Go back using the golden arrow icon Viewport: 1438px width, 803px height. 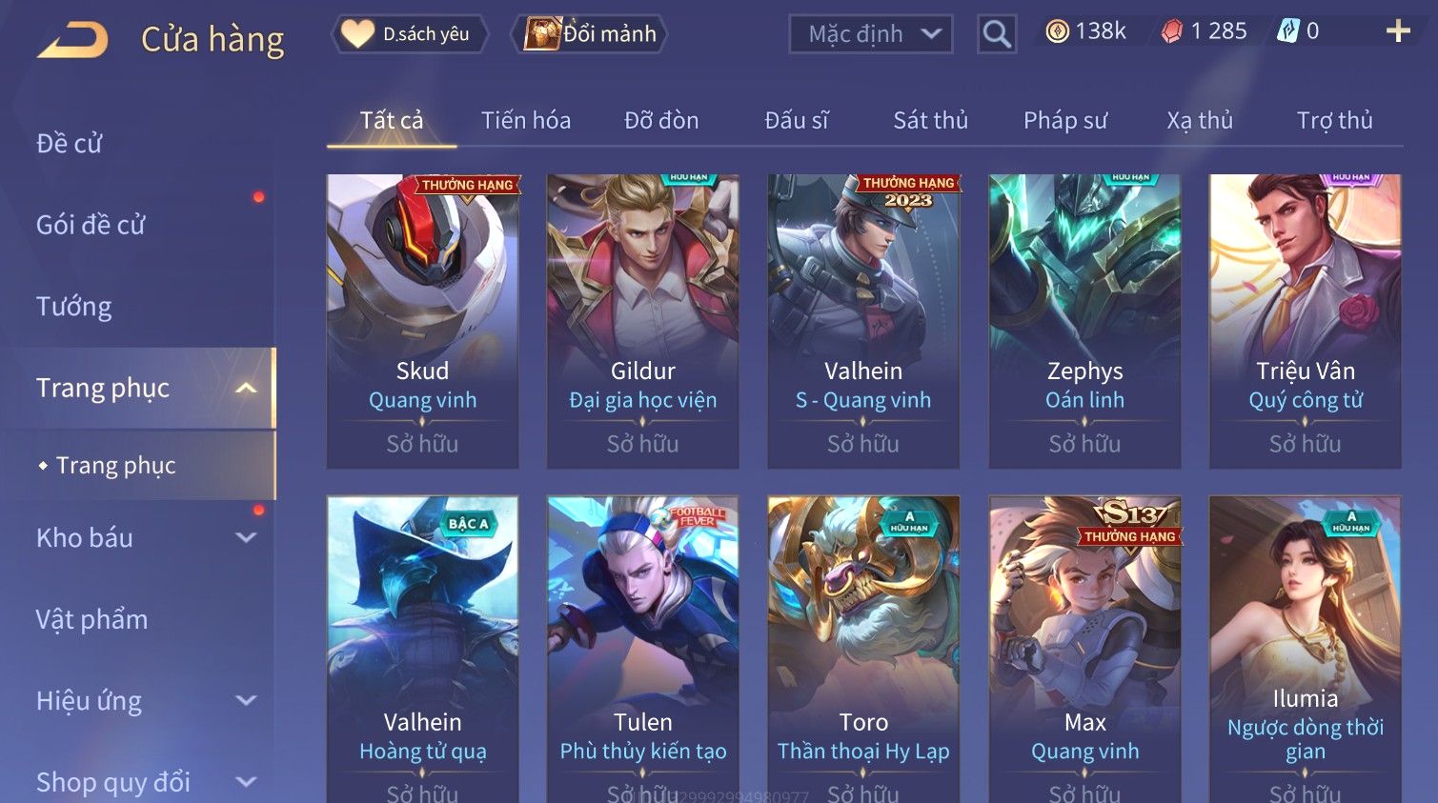click(x=72, y=39)
